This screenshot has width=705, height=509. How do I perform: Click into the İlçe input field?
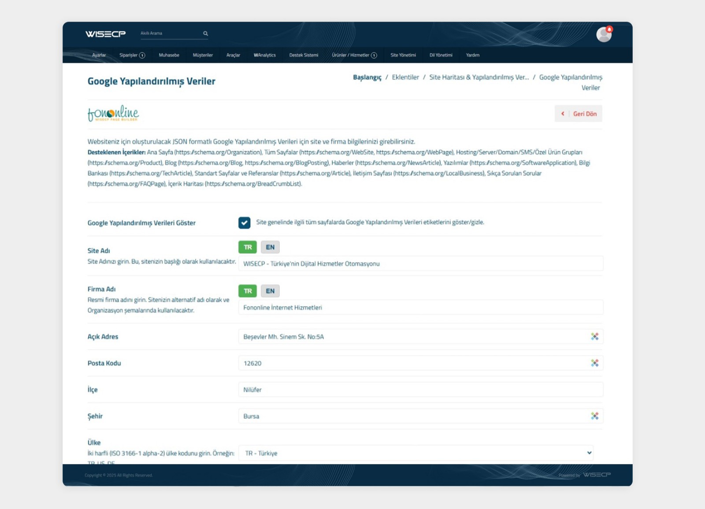click(x=420, y=390)
